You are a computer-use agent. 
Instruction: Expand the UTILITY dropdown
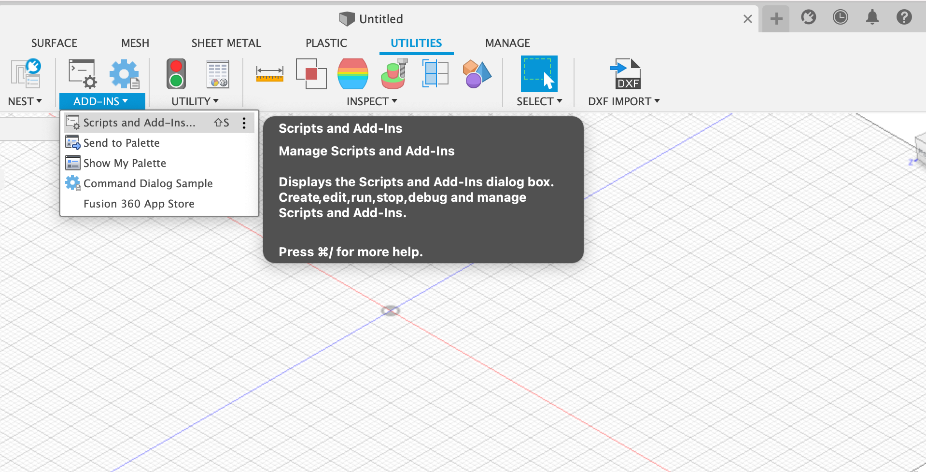pos(215,101)
